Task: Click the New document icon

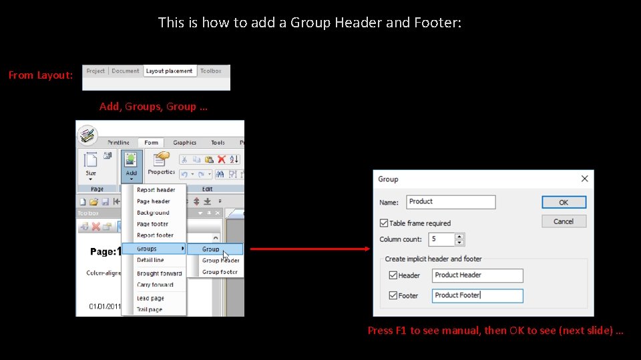Action: pyautogui.click(x=83, y=201)
